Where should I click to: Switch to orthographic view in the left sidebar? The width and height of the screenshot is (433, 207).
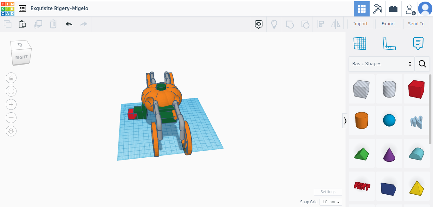point(11,131)
